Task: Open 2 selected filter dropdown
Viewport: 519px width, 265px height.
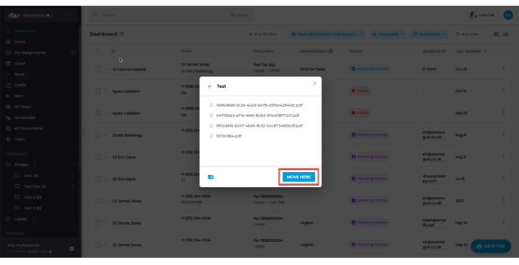Action: tap(388, 34)
